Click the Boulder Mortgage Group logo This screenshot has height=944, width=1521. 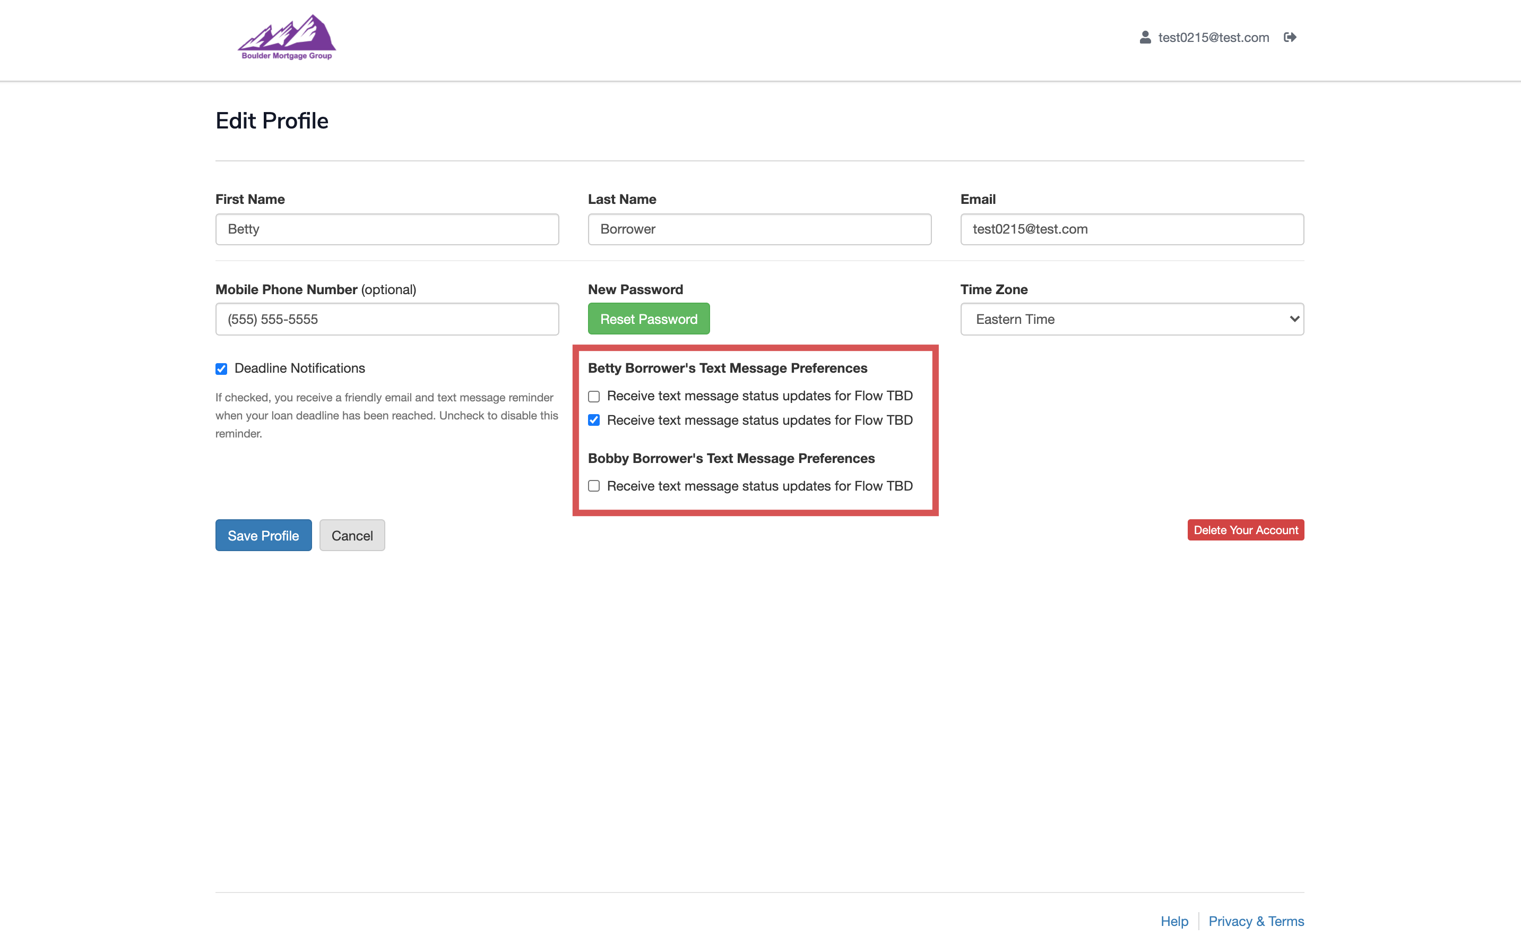[287, 38]
